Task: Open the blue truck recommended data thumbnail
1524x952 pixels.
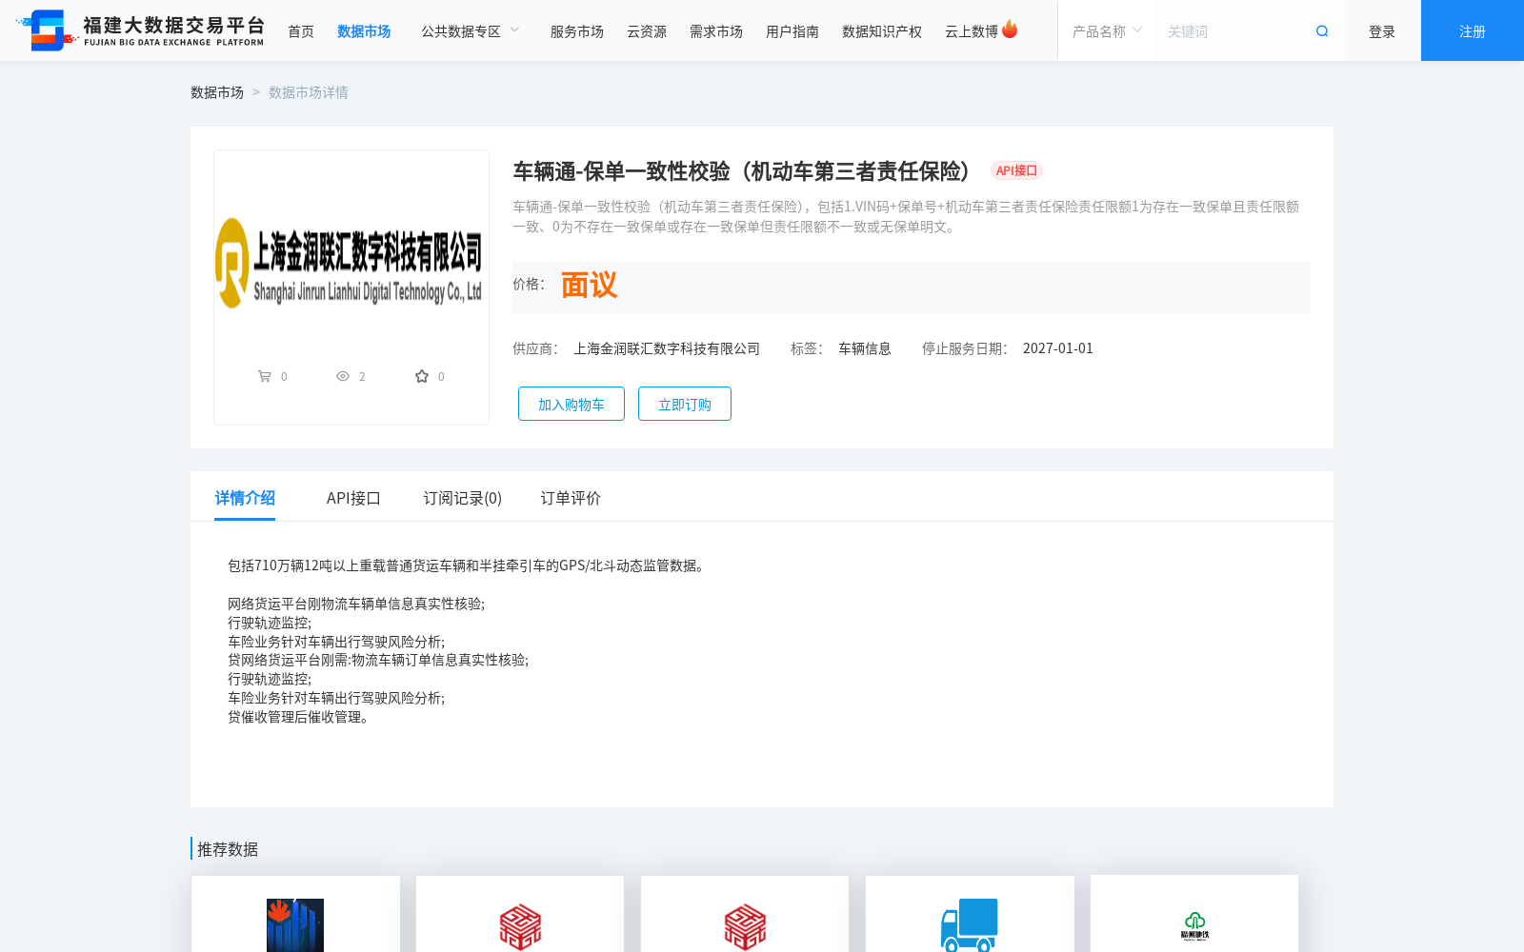Action: pos(970,924)
